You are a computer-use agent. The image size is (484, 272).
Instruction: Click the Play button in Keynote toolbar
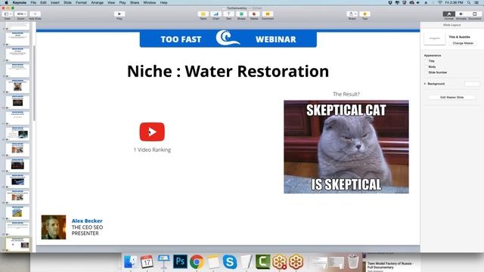[x=119, y=14]
